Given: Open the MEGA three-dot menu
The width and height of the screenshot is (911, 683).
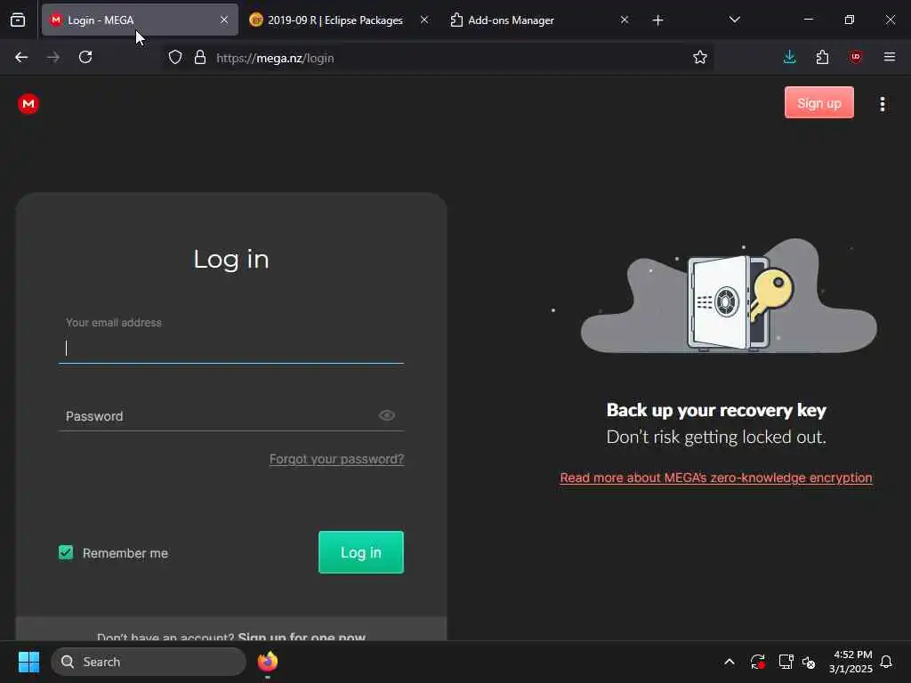Looking at the screenshot, I should click(882, 104).
